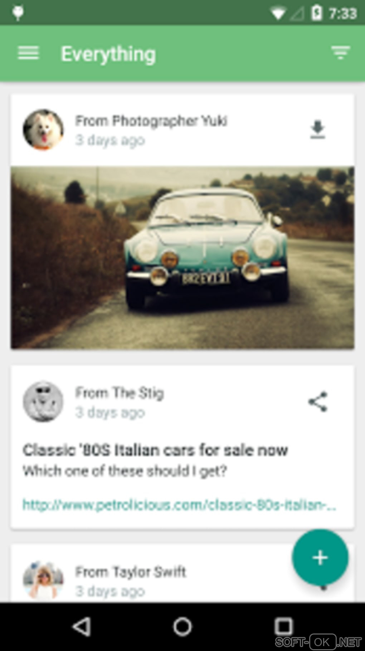Screen dimensions: 365x651
Task: Tap the Wi-Fi status icon
Action: pos(278,14)
